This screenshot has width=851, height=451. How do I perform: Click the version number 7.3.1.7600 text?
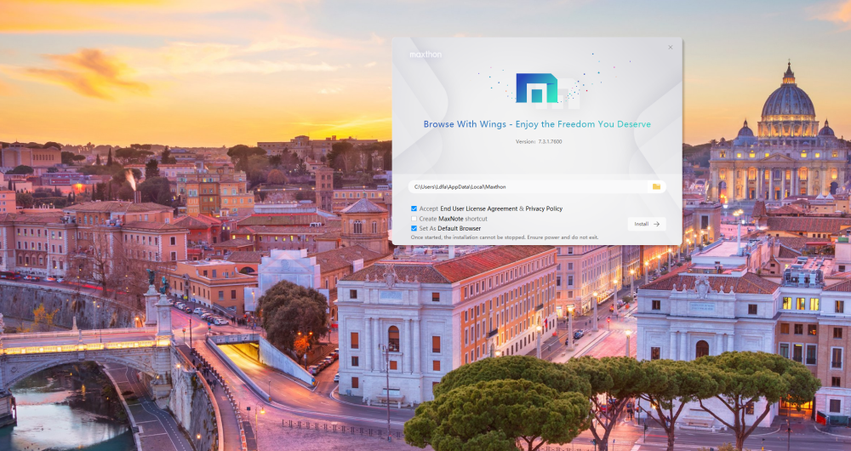544,141
